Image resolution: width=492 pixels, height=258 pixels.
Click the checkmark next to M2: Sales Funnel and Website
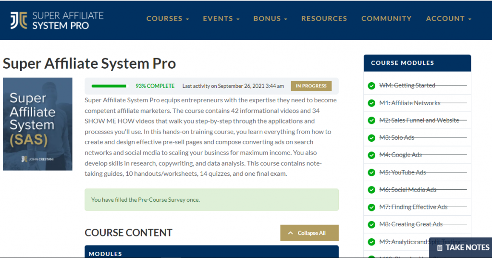(x=371, y=121)
